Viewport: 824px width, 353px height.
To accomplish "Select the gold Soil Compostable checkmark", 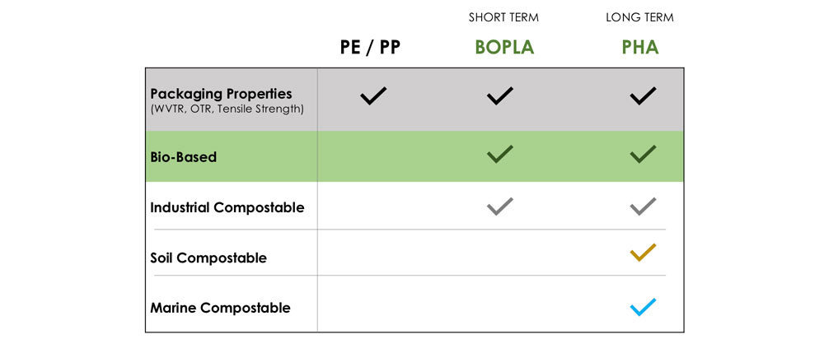I will (x=642, y=253).
